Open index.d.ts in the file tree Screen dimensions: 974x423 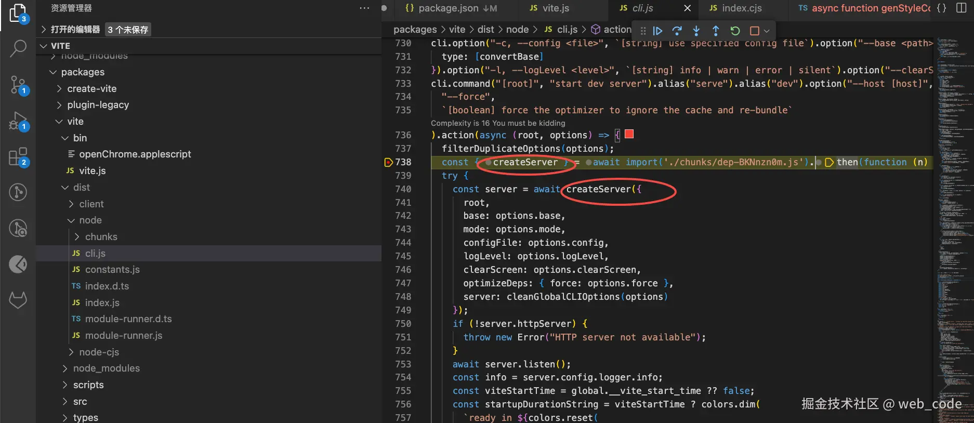click(107, 286)
